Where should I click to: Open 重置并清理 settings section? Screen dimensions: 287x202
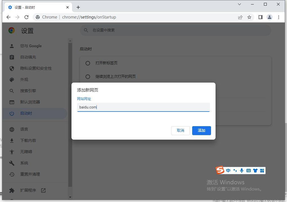[x=35, y=174]
